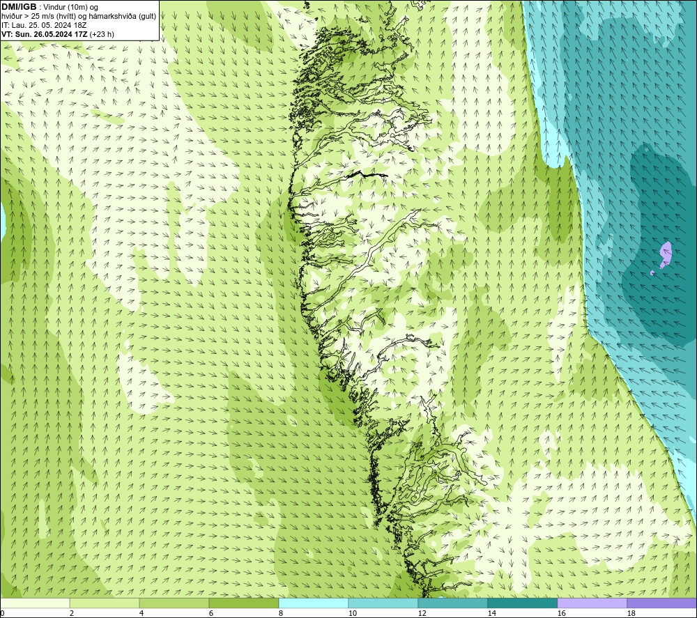
Task: Click the legend label '8'
Action: [281, 614]
